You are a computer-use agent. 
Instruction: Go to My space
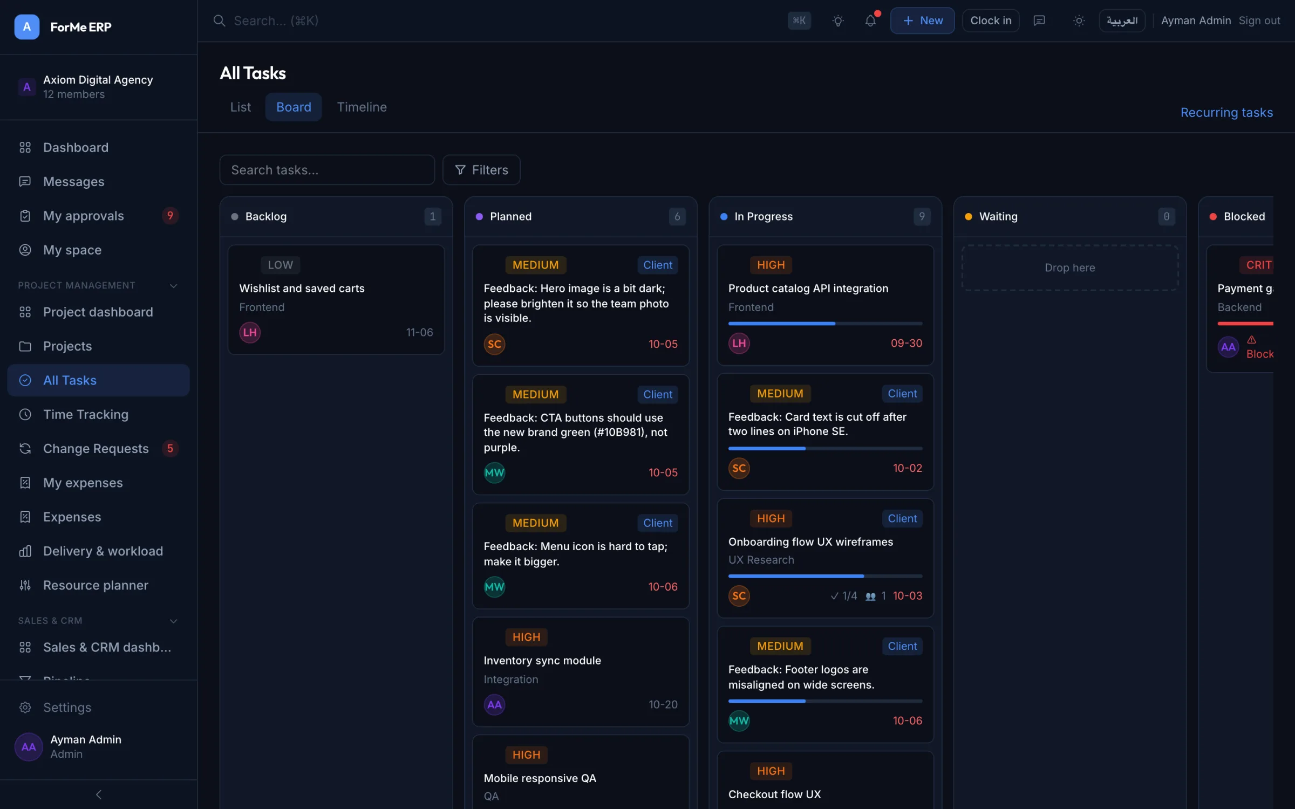pos(98,250)
